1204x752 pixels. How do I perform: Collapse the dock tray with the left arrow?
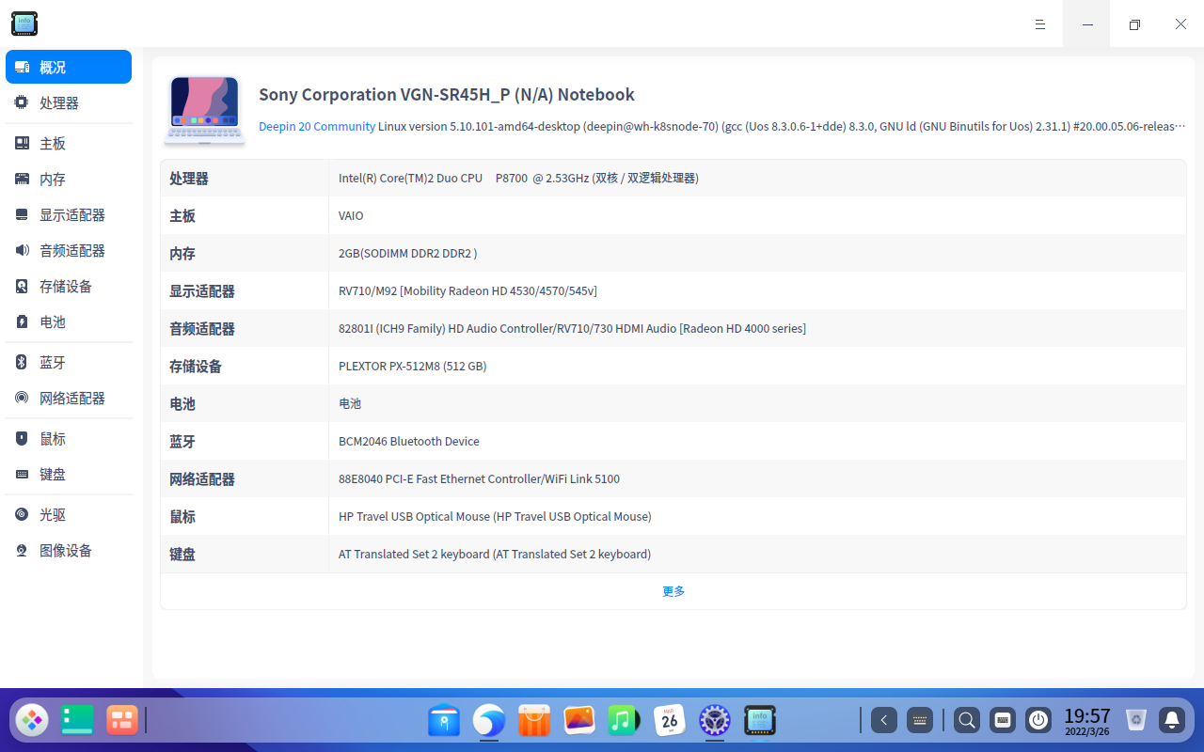click(x=883, y=720)
